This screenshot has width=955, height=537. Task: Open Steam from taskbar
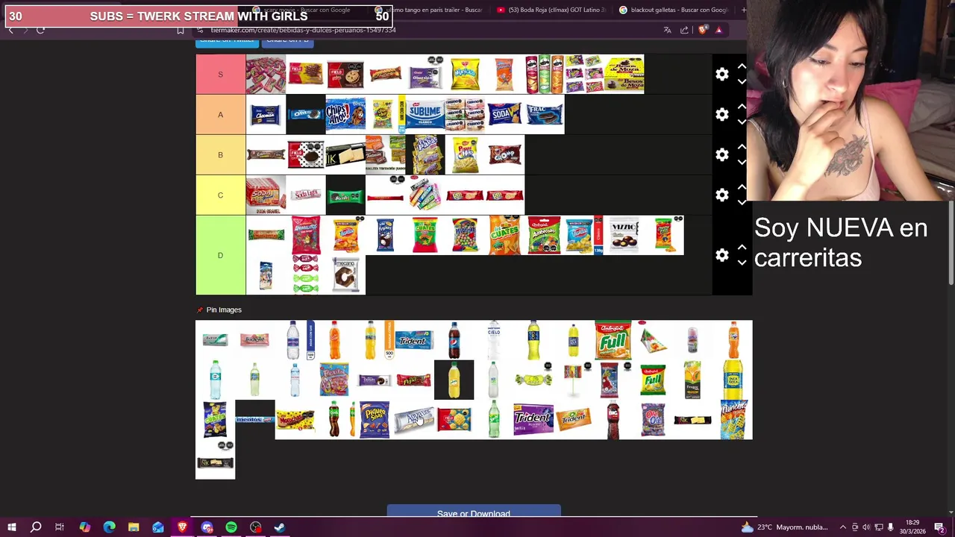(x=280, y=527)
